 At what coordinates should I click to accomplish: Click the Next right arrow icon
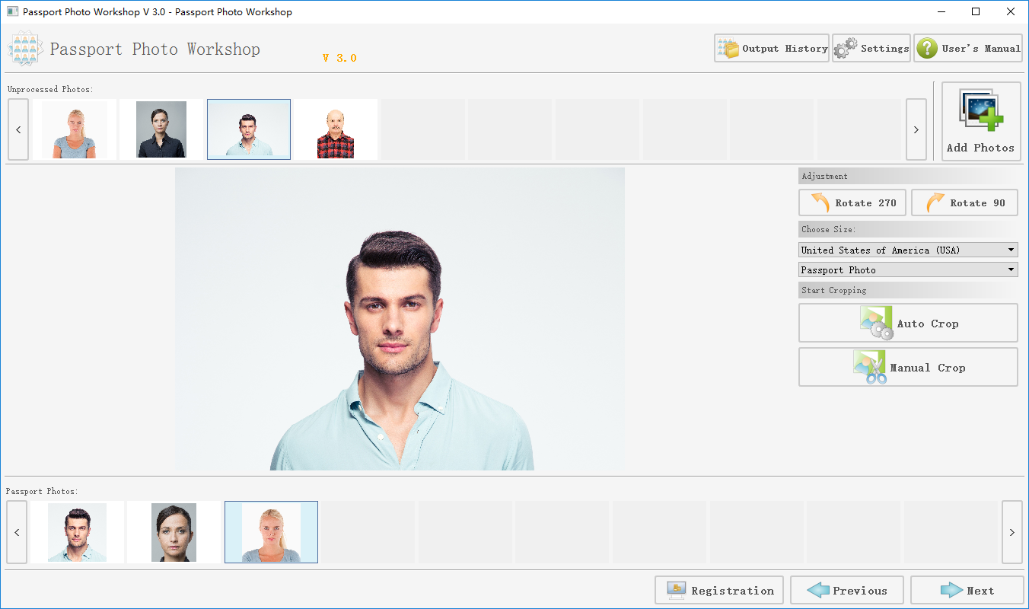(951, 590)
